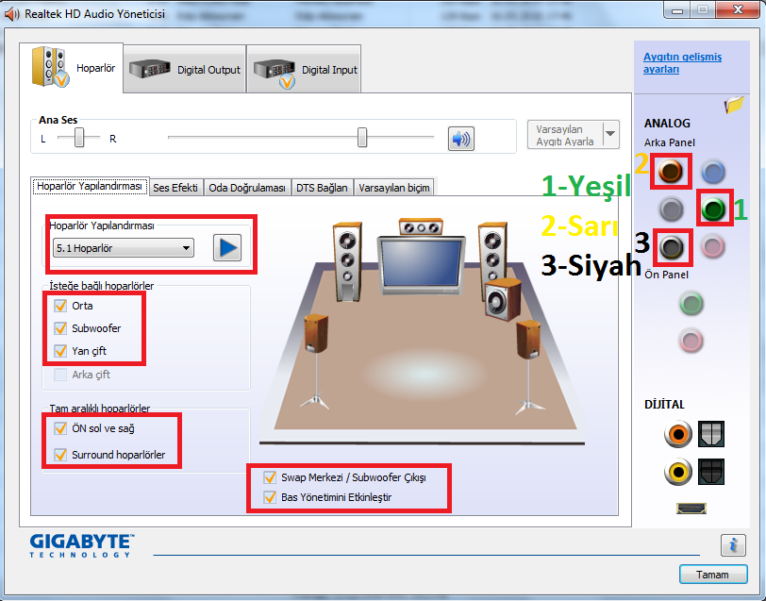Click the main volume slider handle
Viewport: 766px width, 601px height.
coord(362,138)
